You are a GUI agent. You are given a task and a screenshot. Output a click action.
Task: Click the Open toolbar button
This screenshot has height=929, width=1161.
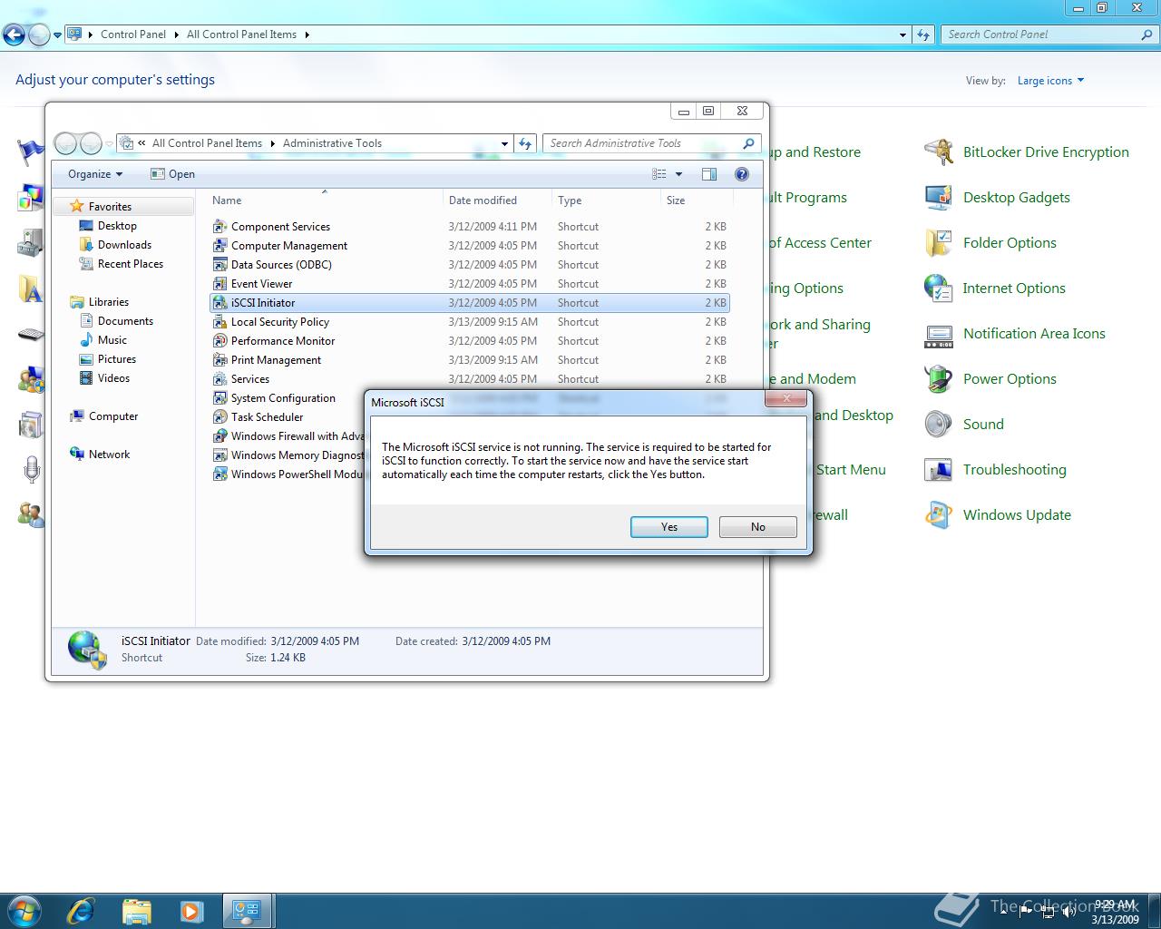pos(172,174)
